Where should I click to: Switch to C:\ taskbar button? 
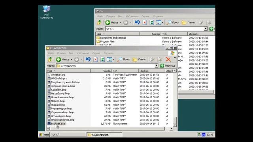click(68, 135)
